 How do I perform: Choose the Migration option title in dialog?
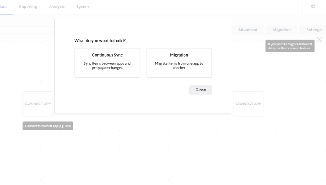pyautogui.click(x=179, y=55)
